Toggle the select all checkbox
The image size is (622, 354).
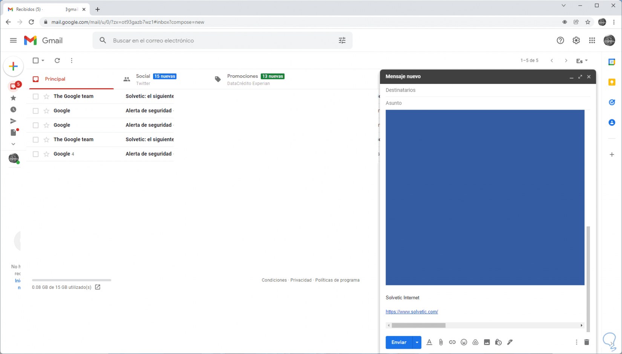[x=36, y=60]
